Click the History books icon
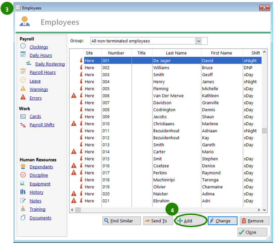Screen dimensions: 275x244 23,192
